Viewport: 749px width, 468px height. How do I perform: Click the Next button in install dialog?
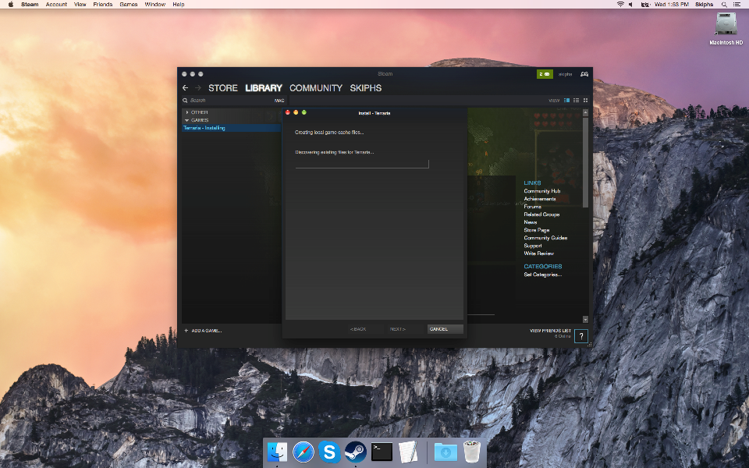pos(397,329)
